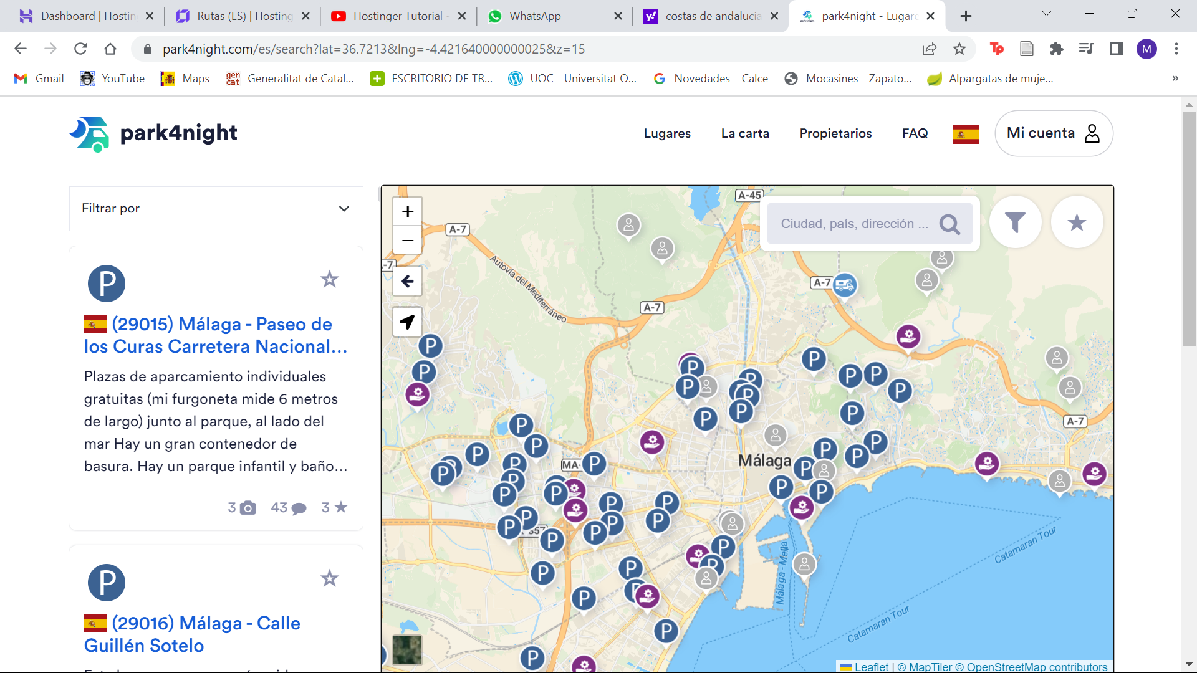Switch to satellite layer thumbnail
Image resolution: width=1197 pixels, height=673 pixels.
408,650
